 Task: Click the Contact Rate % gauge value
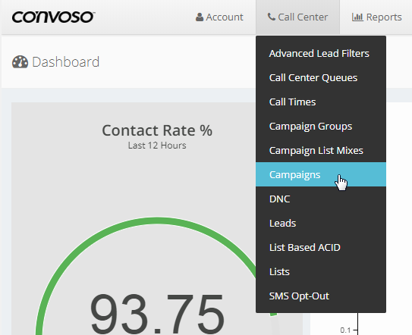click(x=157, y=315)
